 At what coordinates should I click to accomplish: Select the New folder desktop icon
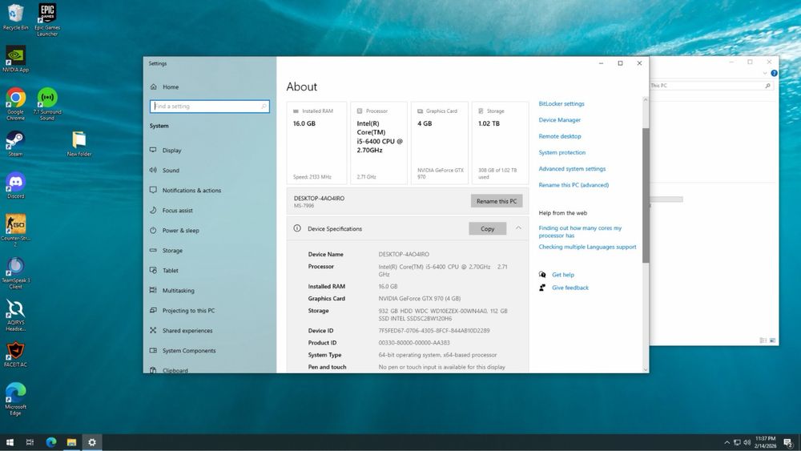point(79,143)
